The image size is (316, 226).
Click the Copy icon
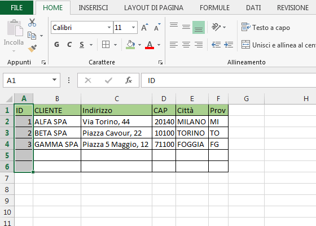point(32,36)
